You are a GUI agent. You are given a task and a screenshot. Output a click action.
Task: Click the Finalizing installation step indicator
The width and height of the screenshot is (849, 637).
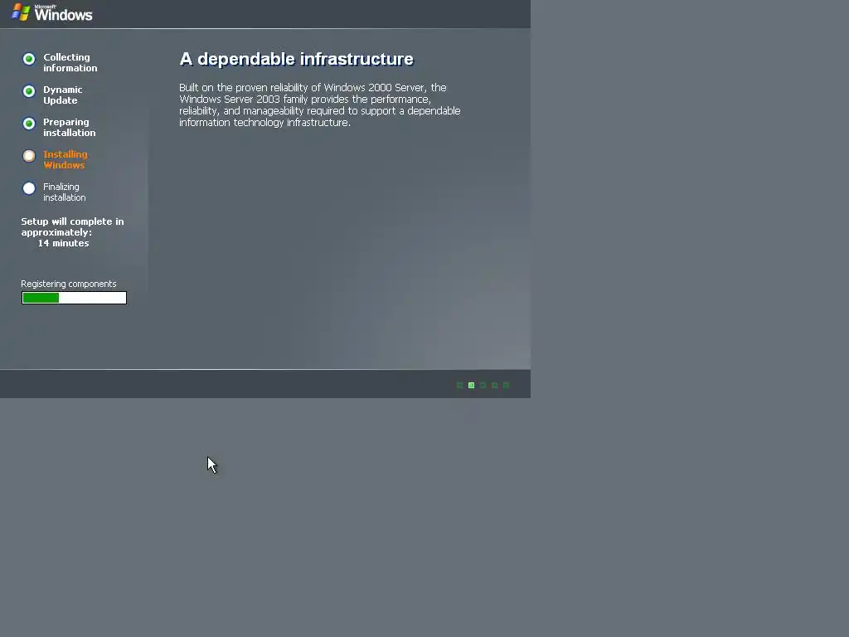[29, 188]
